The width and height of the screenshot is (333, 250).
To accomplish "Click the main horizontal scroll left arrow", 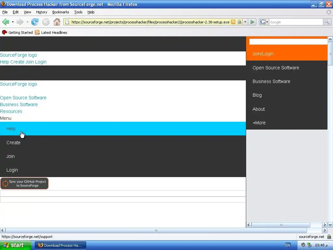I will pos(3,230).
